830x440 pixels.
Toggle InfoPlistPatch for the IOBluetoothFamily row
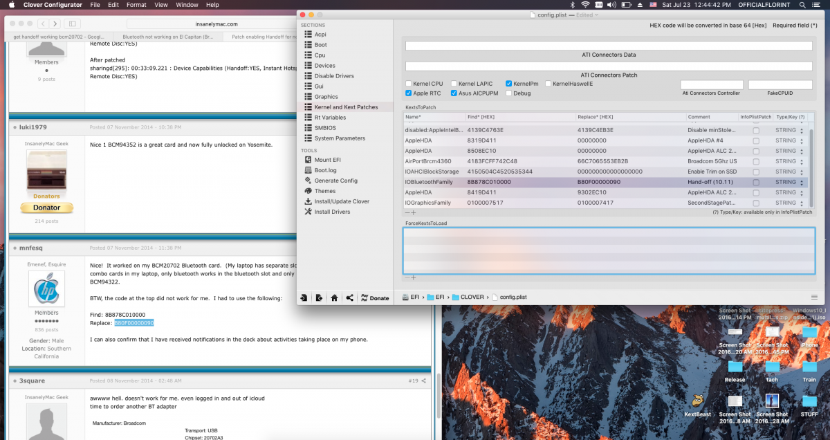click(x=756, y=182)
